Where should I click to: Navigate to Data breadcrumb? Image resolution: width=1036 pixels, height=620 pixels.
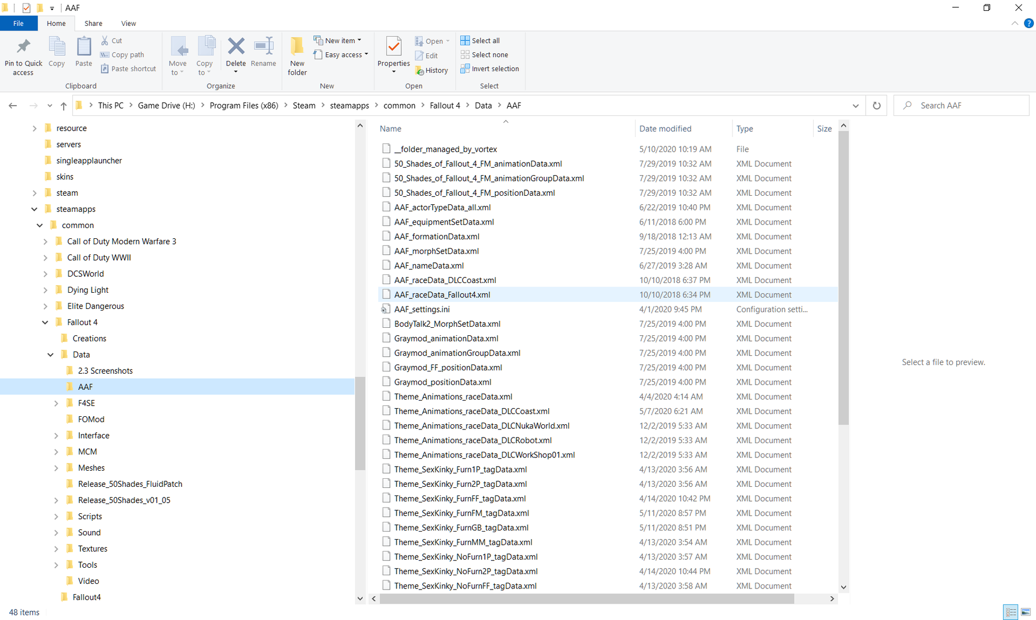tap(483, 106)
